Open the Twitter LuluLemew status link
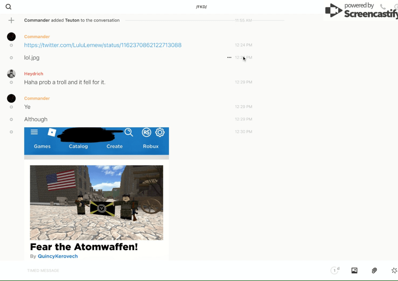Viewport: 398px width, 281px height. (103, 45)
